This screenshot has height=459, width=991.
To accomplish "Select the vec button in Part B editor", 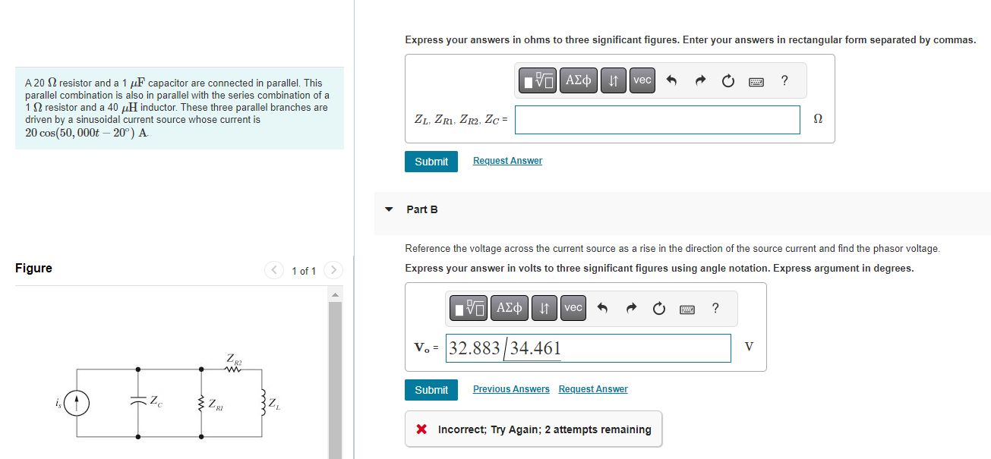I will 573,308.
